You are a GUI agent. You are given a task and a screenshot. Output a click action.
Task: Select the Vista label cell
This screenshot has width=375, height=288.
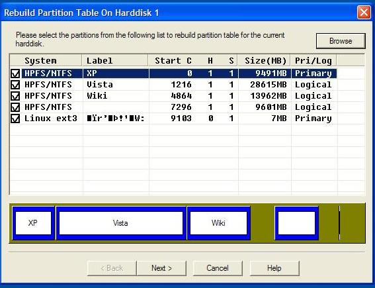(100, 85)
